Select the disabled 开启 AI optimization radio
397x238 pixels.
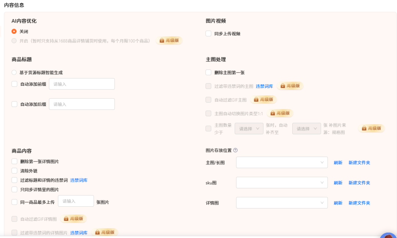coord(14,41)
